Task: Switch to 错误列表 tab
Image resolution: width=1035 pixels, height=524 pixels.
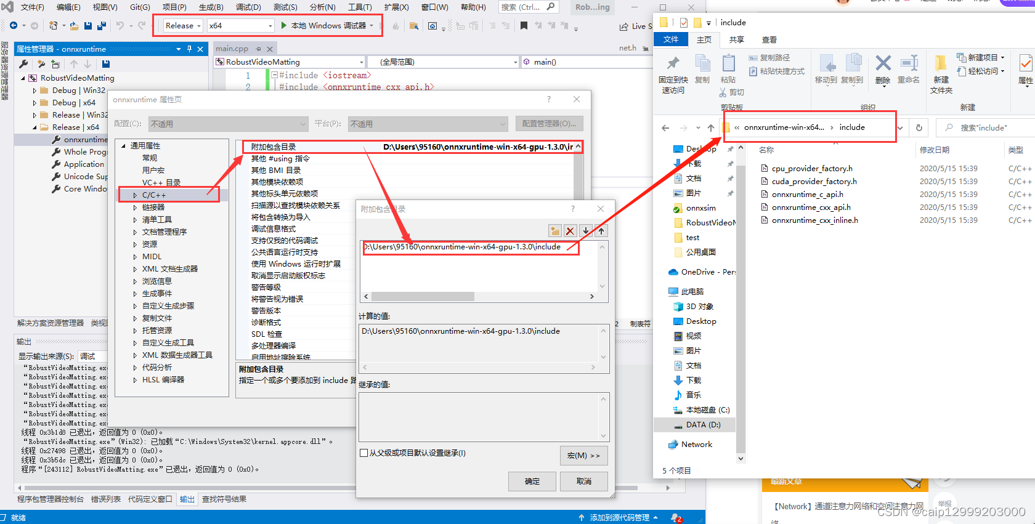Action: [x=106, y=499]
